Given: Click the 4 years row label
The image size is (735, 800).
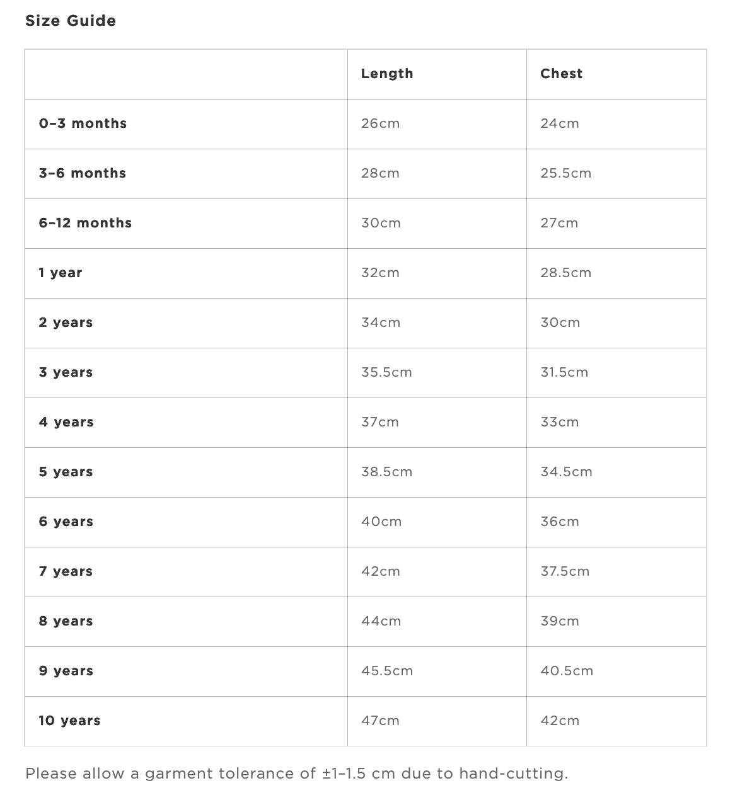Looking at the screenshot, I should pos(66,422).
